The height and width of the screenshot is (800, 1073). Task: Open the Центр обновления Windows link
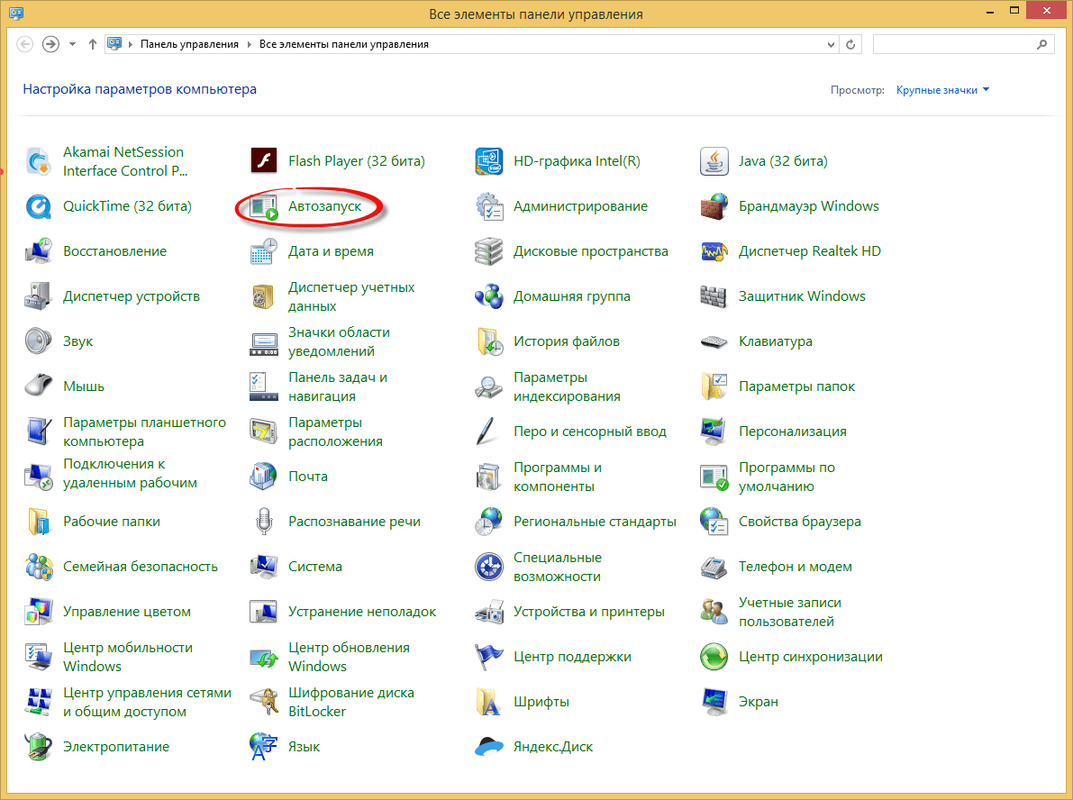coord(348,657)
